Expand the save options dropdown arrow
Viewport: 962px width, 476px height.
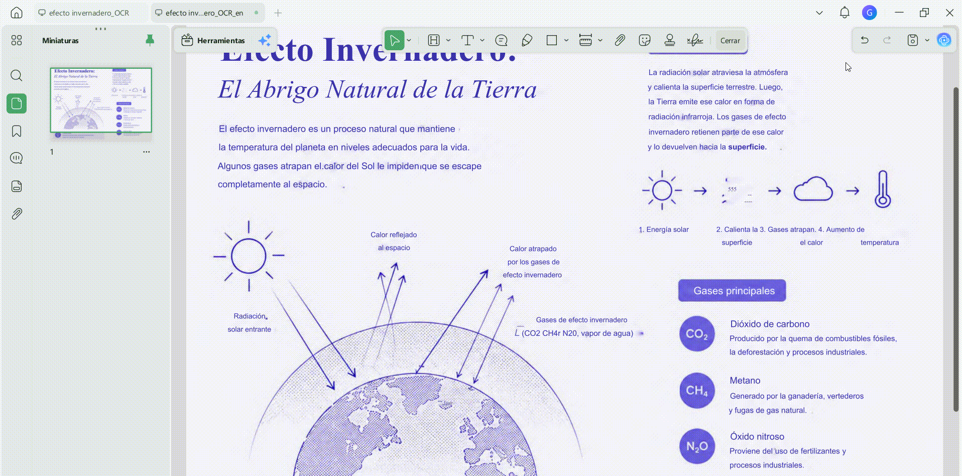point(927,40)
